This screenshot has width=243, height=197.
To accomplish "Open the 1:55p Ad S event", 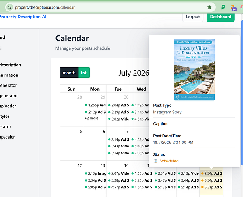I will pyautogui.click(x=142, y=173).
